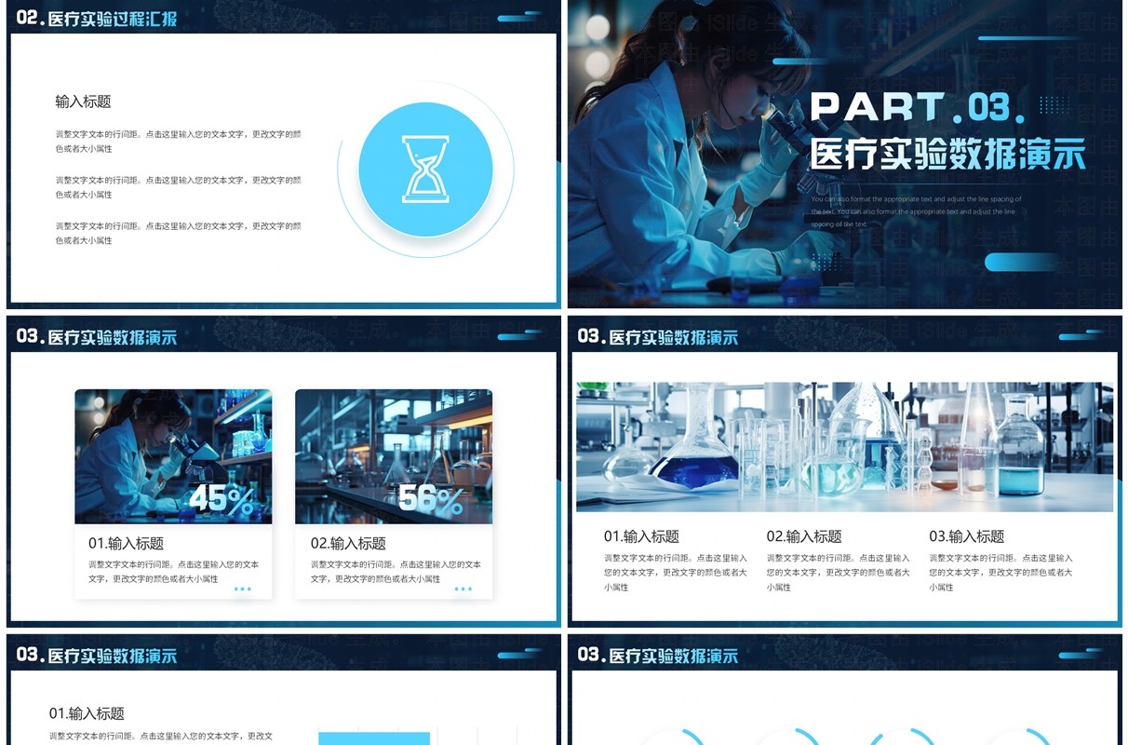Select '01.输入标题' under the 45% photo

[126, 543]
